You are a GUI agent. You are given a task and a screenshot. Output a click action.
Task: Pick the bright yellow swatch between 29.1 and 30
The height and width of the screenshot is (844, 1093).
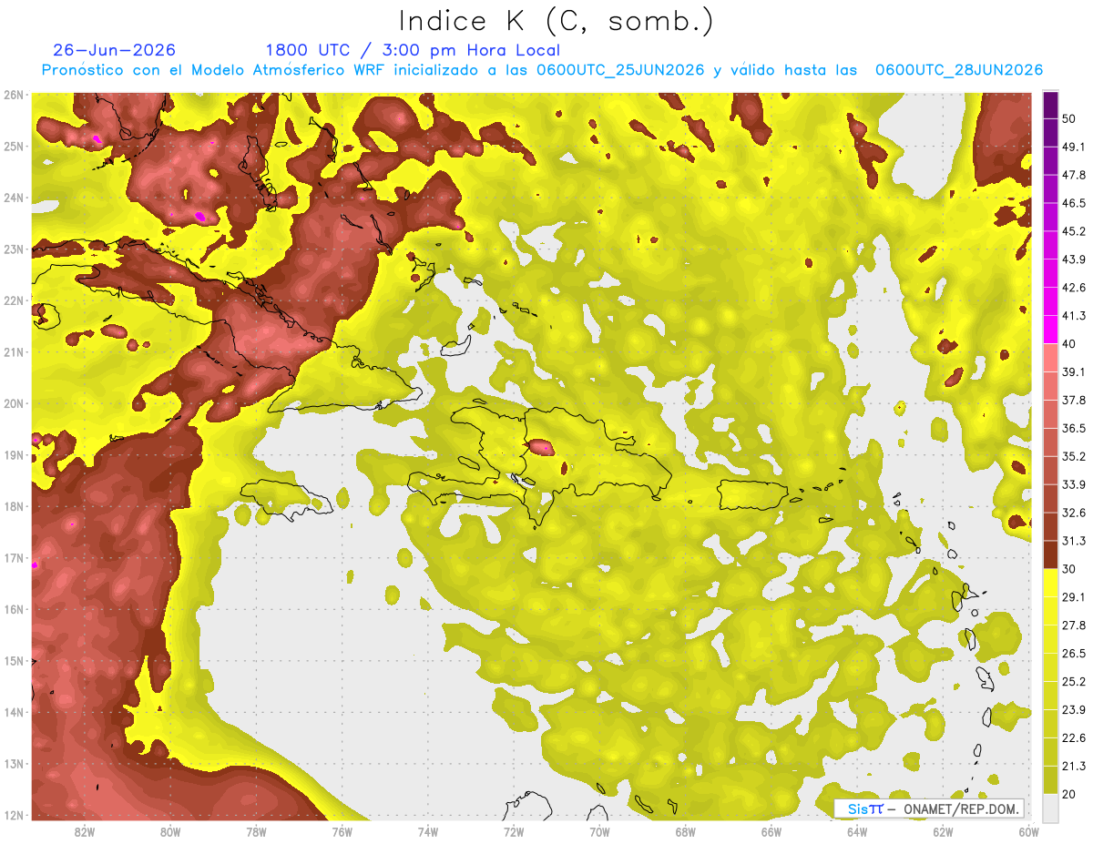point(1050,583)
